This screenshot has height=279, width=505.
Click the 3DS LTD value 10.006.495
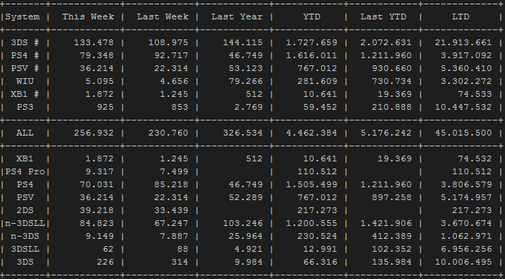tap(463, 262)
